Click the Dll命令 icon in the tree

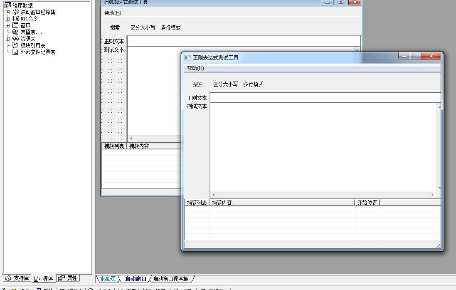[x=16, y=19]
